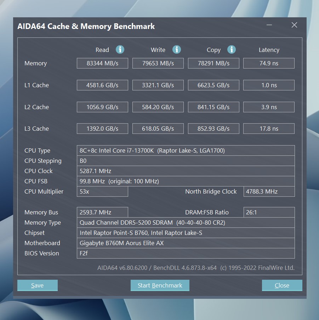Image resolution: width=319 pixels, height=320 pixels.
Task: Open the info icon beside Copy
Action: pos(232,49)
